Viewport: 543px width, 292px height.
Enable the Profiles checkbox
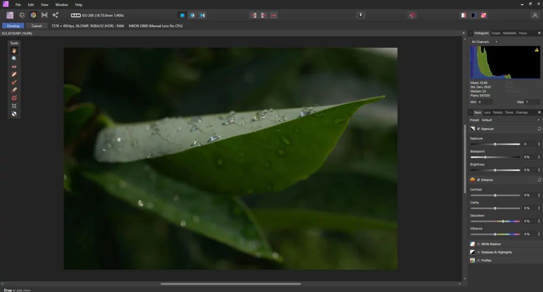[x=478, y=261]
